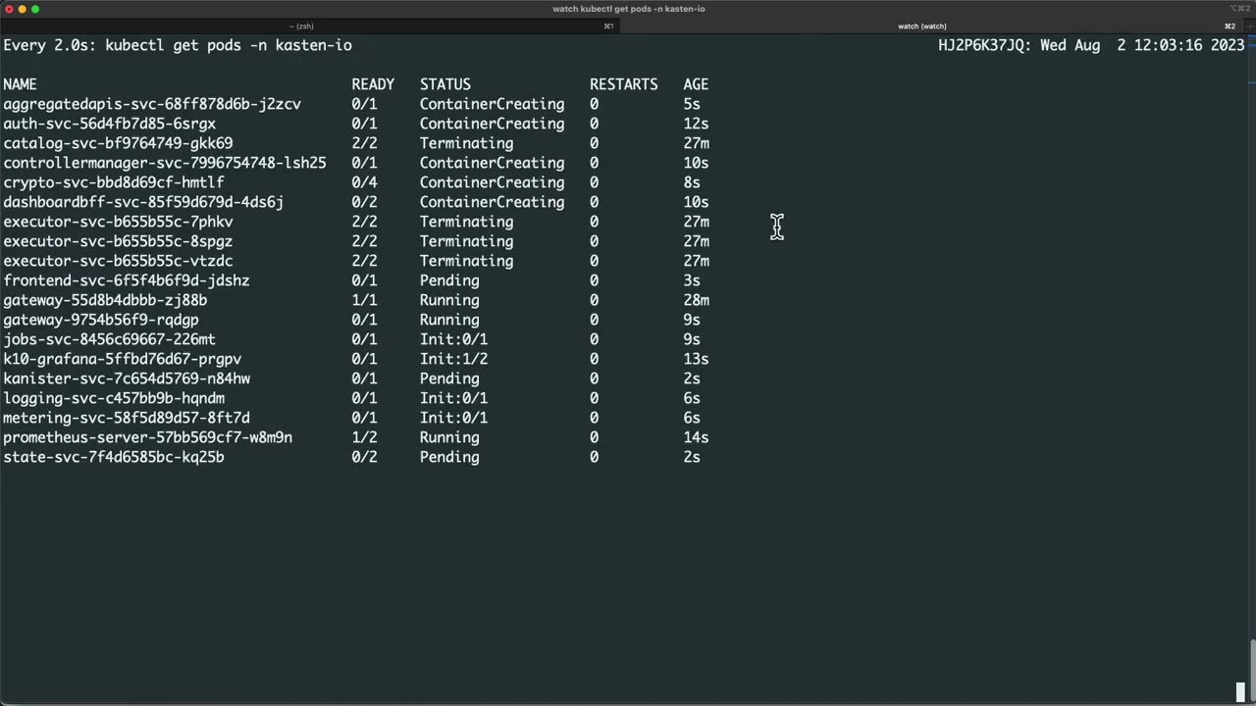Screen dimensions: 1256x706
Task: Select pod name gateway-55d8b4dbbb-zj88b
Action: point(105,300)
